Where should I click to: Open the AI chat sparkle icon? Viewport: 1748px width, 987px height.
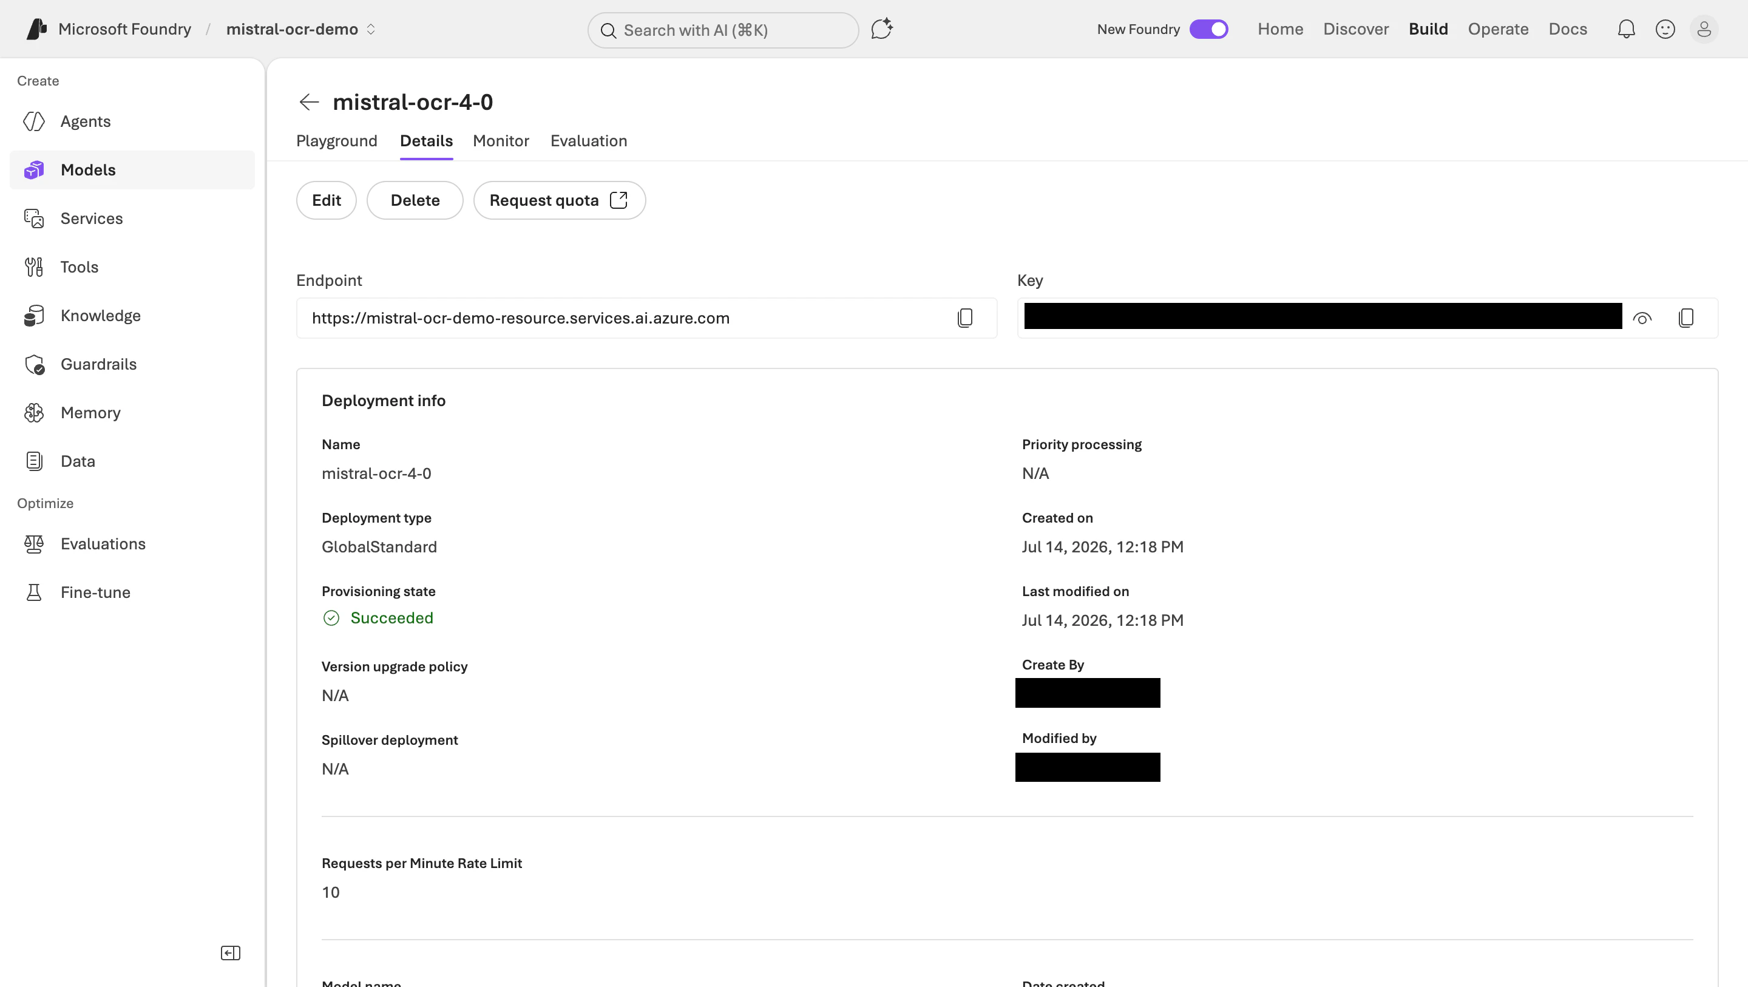click(881, 29)
